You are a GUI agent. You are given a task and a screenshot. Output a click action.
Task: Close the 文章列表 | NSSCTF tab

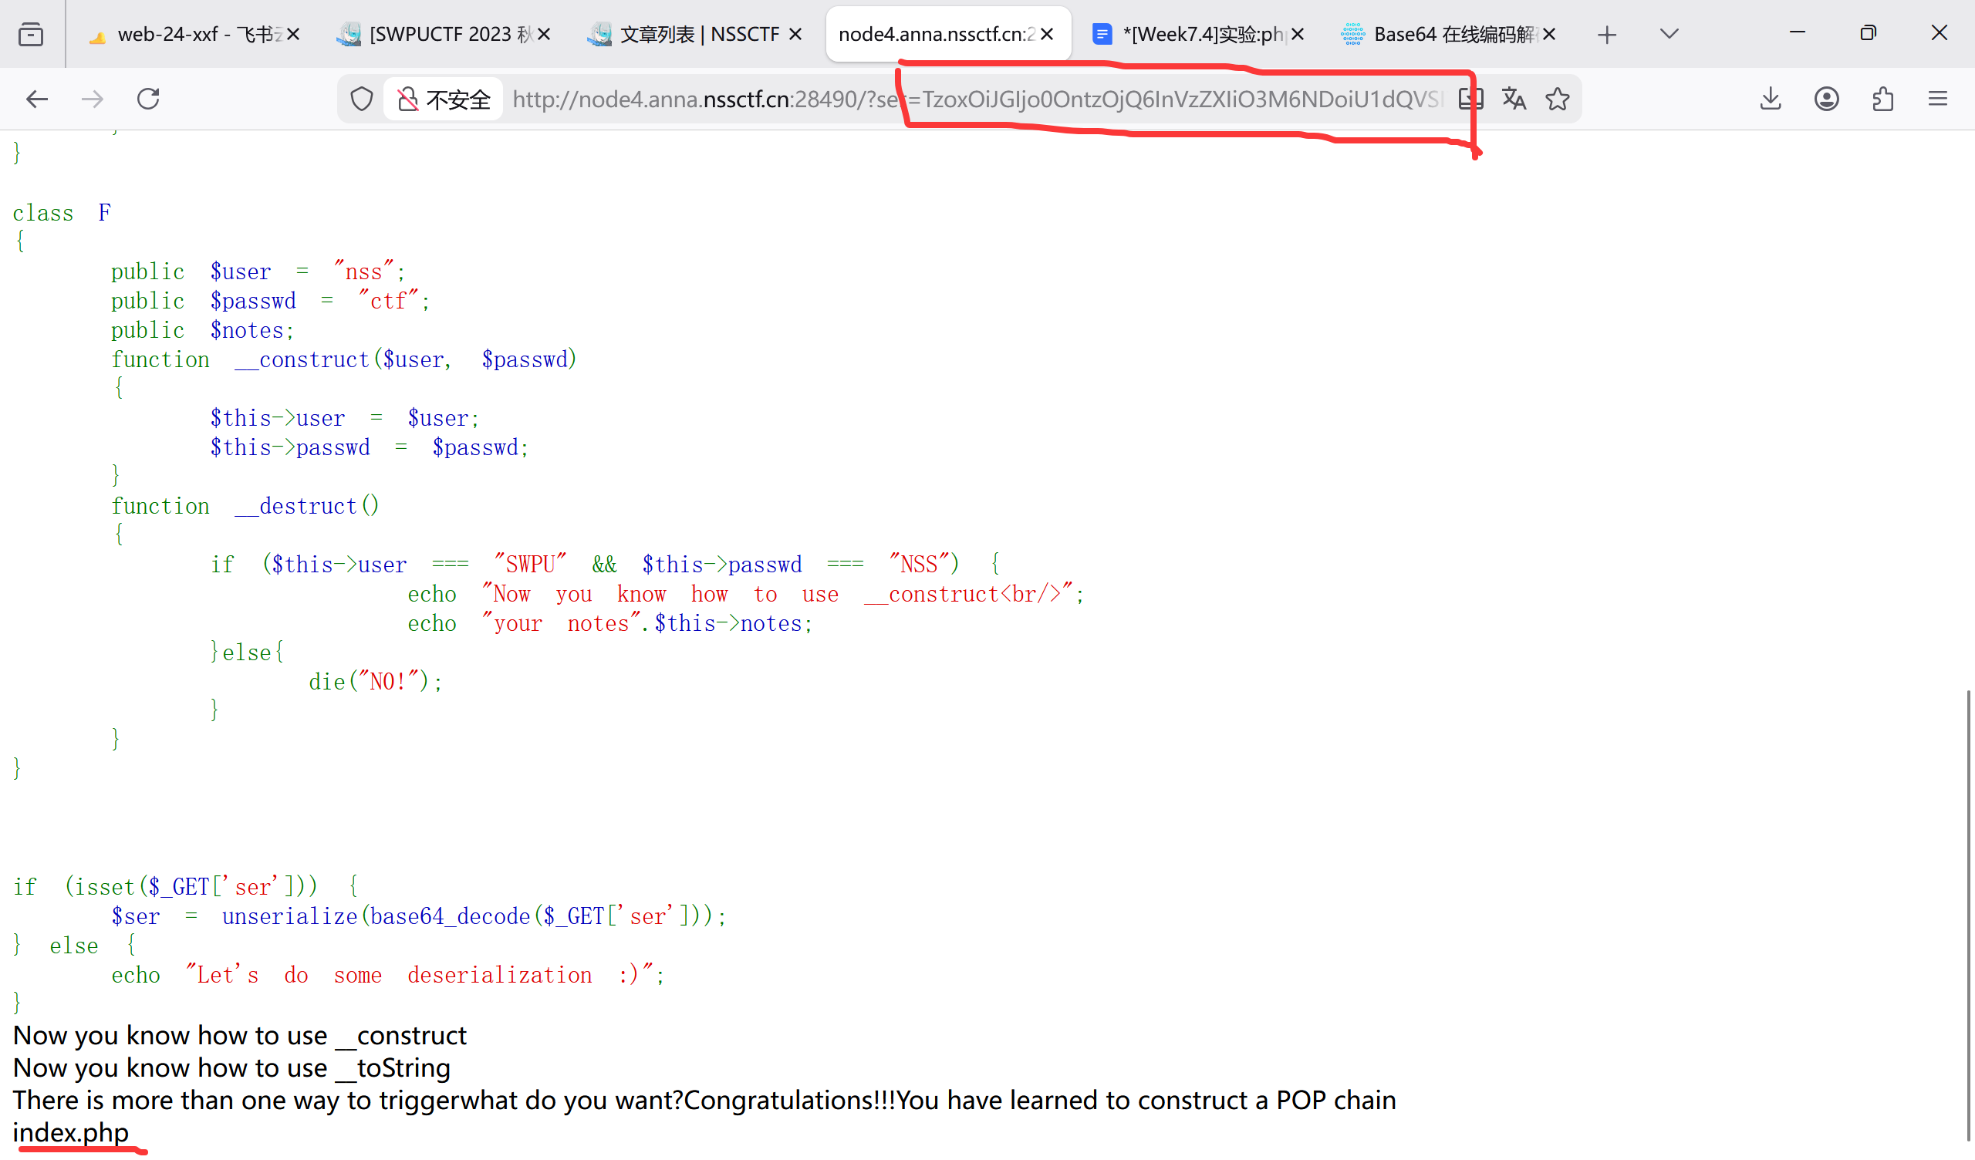[795, 35]
